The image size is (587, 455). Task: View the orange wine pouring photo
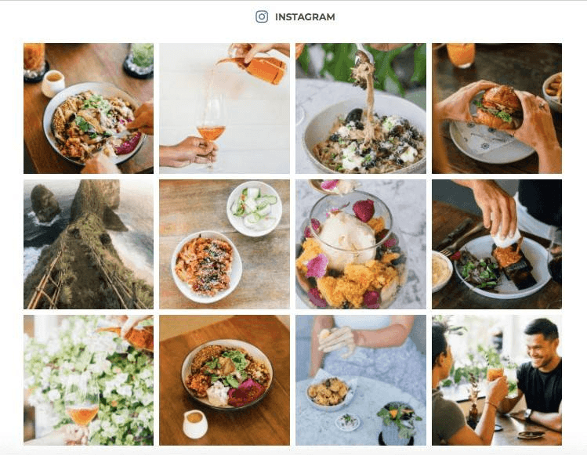[224, 109]
